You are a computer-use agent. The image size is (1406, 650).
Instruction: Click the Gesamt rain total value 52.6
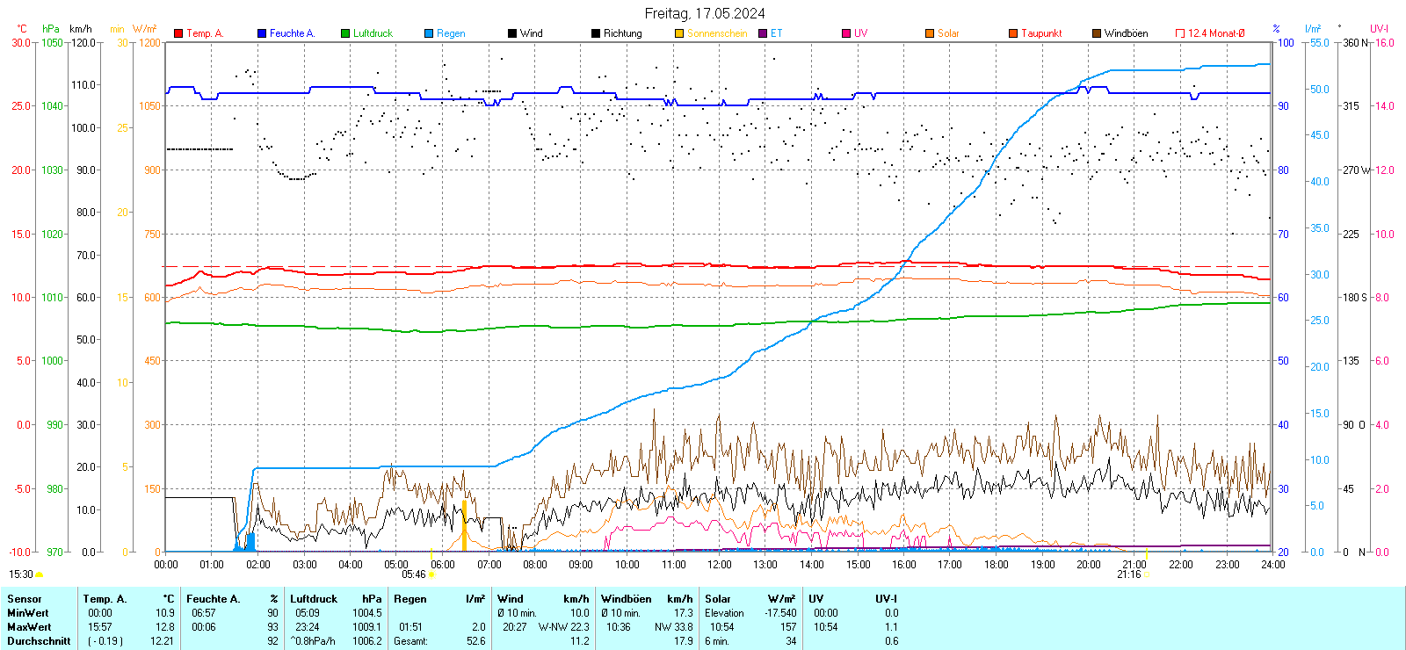click(x=475, y=641)
